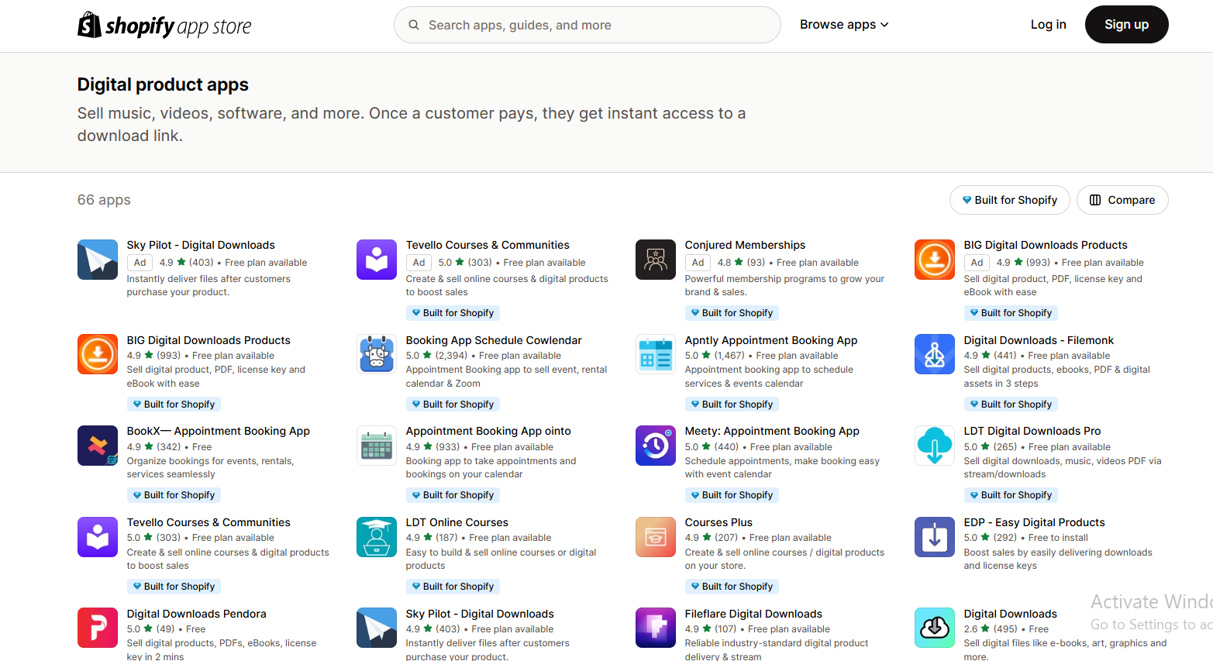This screenshot has height=661, width=1213.
Task: Open the Digital Downloads Pendora icon
Action: (98, 628)
